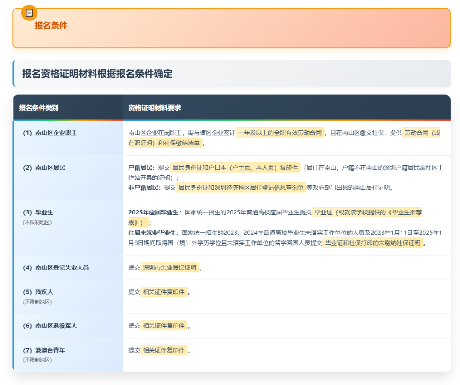Click highlighted 居民身份证和深圳经济特区居住登记信息查询单 text

click(241, 188)
